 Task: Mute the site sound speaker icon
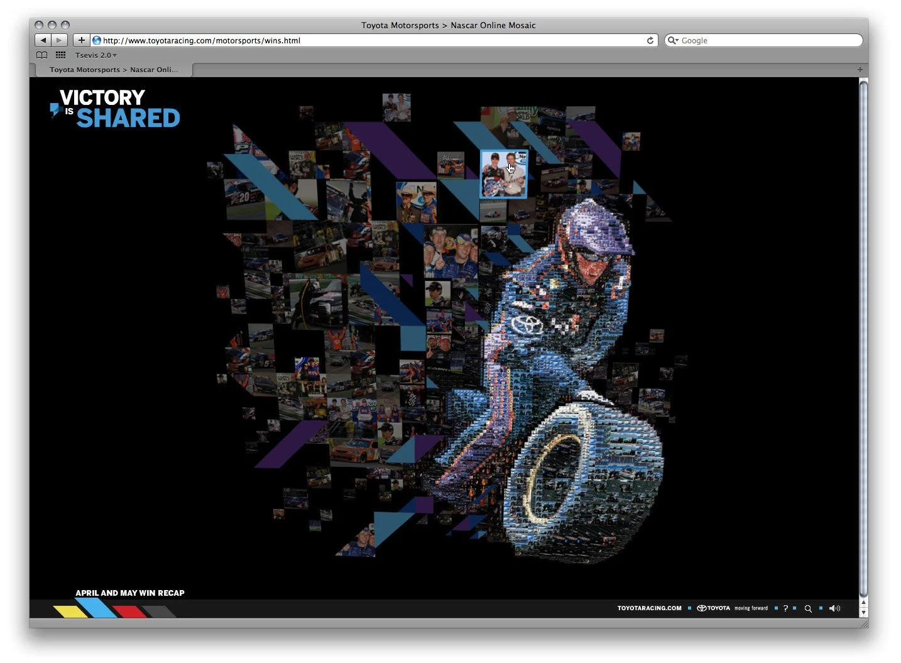pos(834,608)
